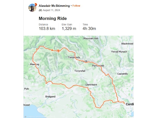Click the bicycle ride-type icon beside date
157x118 pixels.
pos(40,10)
